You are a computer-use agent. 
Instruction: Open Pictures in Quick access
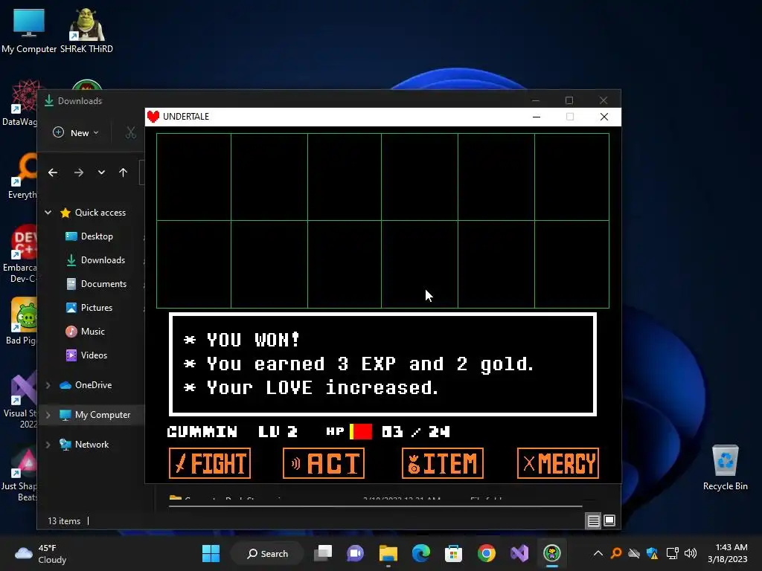pos(96,308)
